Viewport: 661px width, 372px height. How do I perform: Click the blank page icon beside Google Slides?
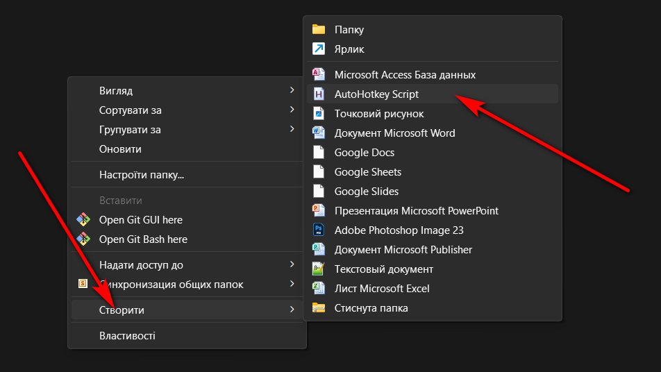[319, 191]
